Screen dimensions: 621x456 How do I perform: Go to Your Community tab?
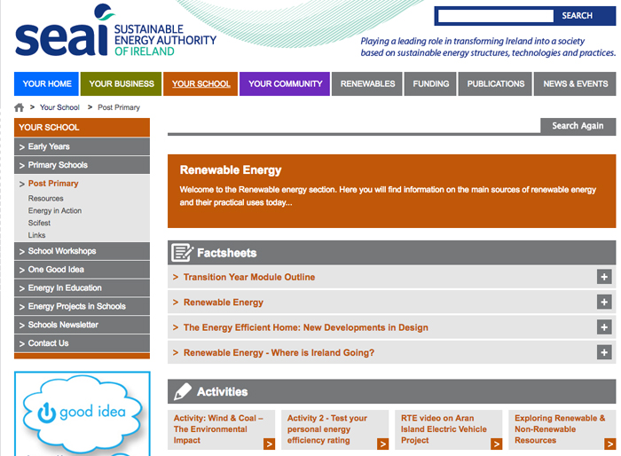coord(285,84)
